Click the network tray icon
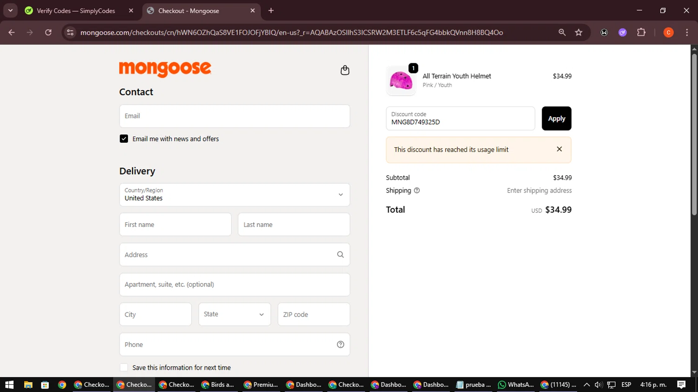 (611, 385)
